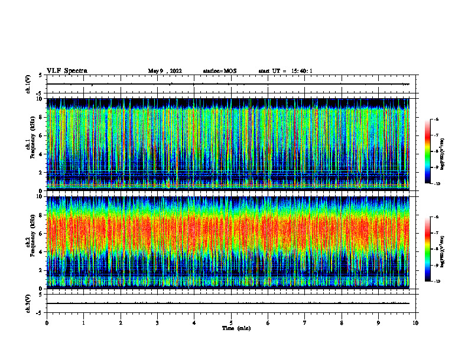Click the "ch.1(V)" waveform axis label
This screenshot has width=468, height=362.
click(x=28, y=84)
